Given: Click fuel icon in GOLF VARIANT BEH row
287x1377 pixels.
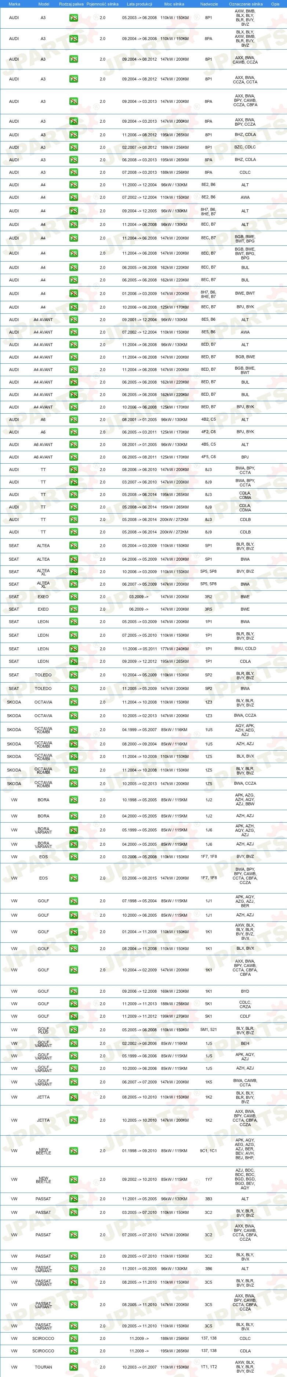Looking at the screenshot, I should (x=73, y=1043).
